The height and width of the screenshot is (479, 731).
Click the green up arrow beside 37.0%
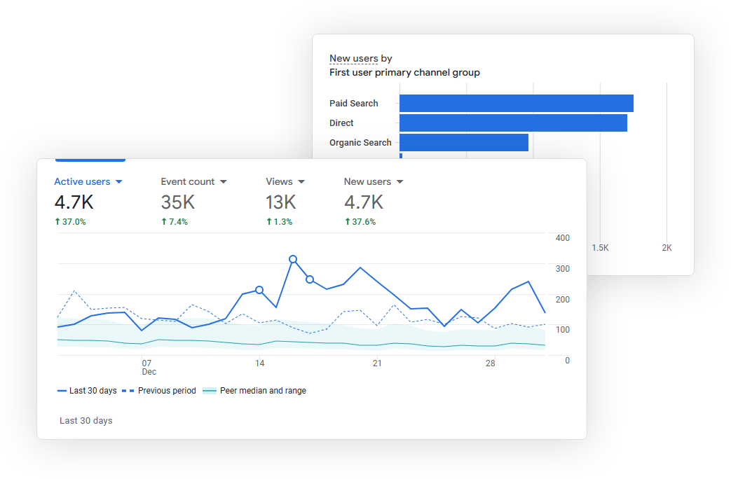click(x=57, y=222)
